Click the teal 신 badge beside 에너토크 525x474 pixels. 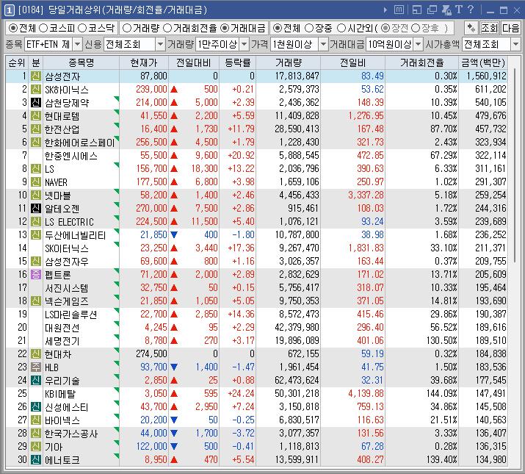(36, 460)
